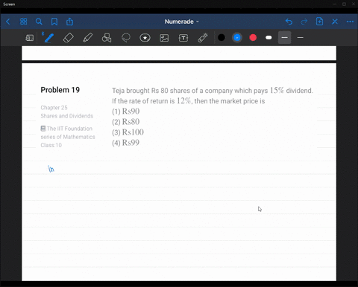Click the Shares and Dividends text
Viewport: 358px width, 287px height.
pos(67,116)
